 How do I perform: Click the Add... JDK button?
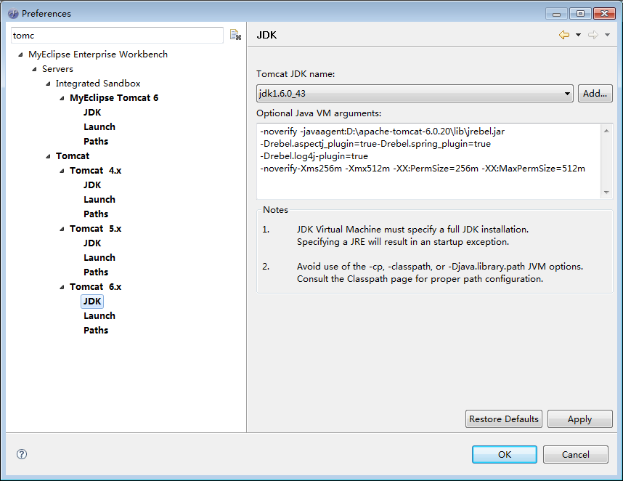pyautogui.click(x=595, y=94)
